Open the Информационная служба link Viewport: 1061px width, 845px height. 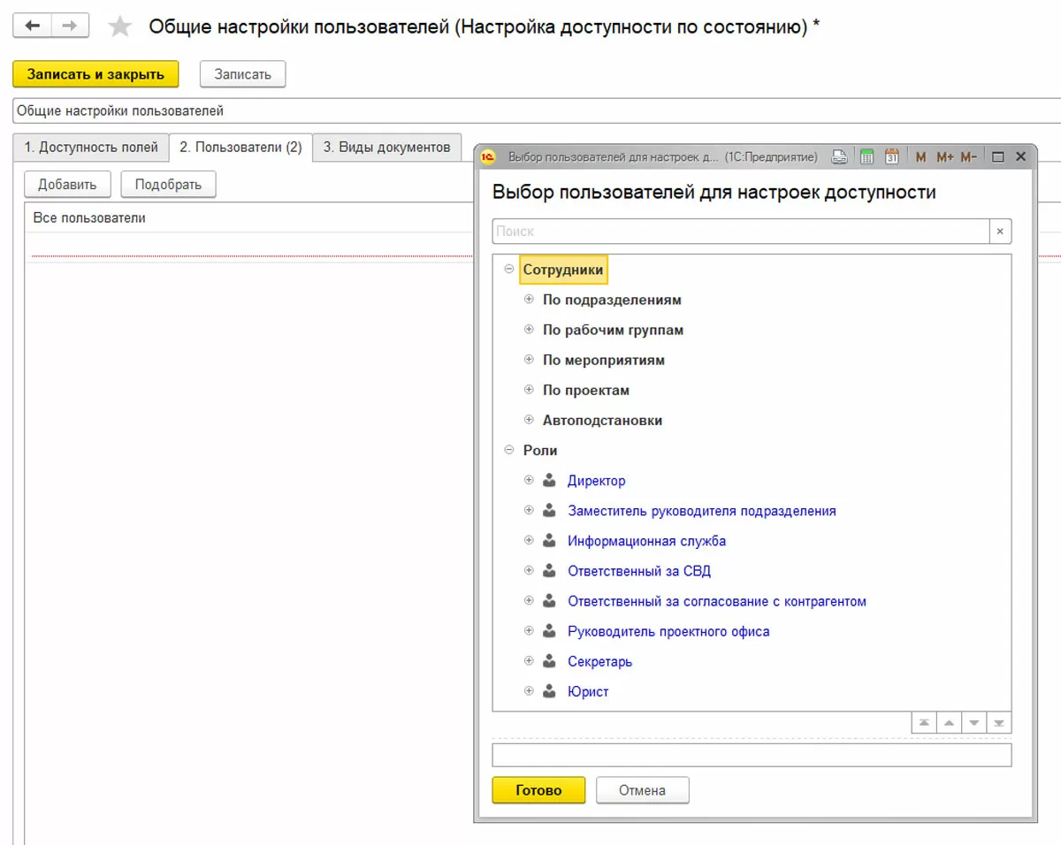click(x=646, y=541)
